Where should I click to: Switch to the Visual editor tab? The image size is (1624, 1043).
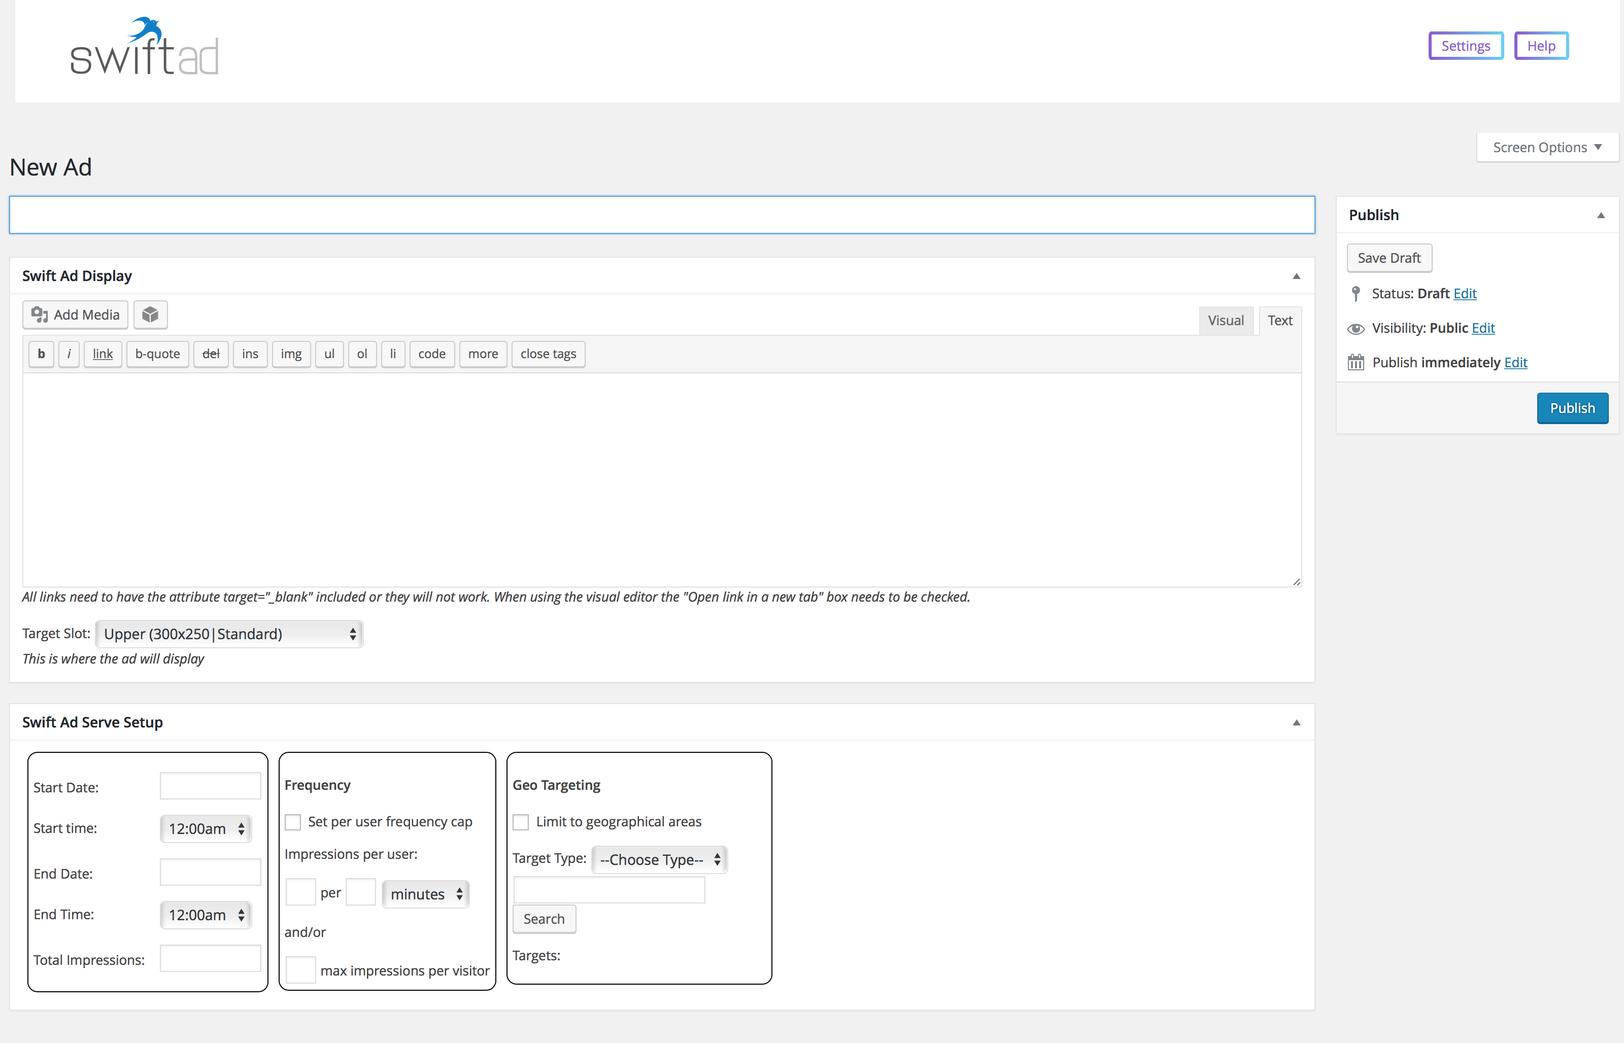point(1226,320)
